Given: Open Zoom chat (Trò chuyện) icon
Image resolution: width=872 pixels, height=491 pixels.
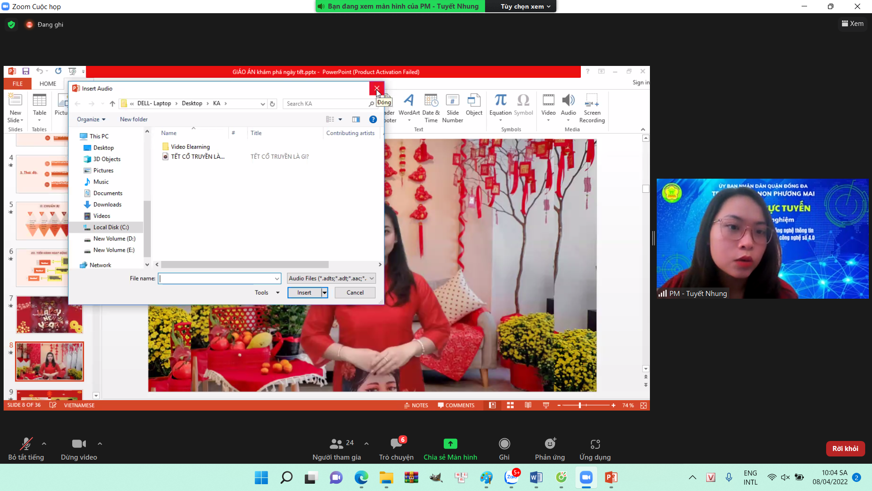Looking at the screenshot, I should (396, 444).
